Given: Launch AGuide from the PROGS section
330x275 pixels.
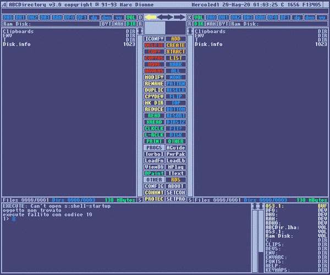Looking at the screenshot, I should click(175, 147).
